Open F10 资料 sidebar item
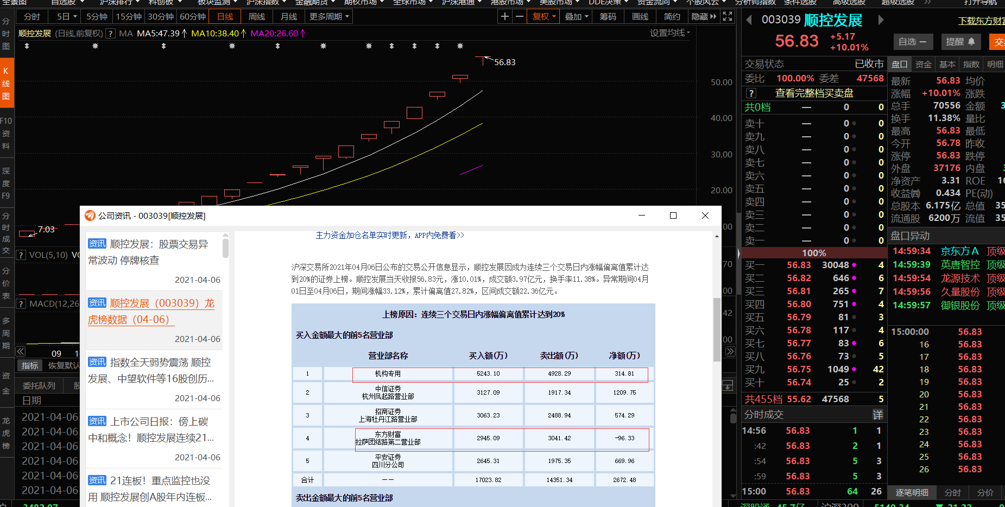1005x507 pixels. [6, 133]
